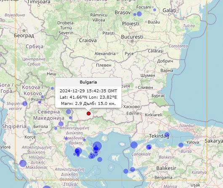Select the Ниш city label
Image resolution: width=223 pixels, height=188 pixels.
51,74
